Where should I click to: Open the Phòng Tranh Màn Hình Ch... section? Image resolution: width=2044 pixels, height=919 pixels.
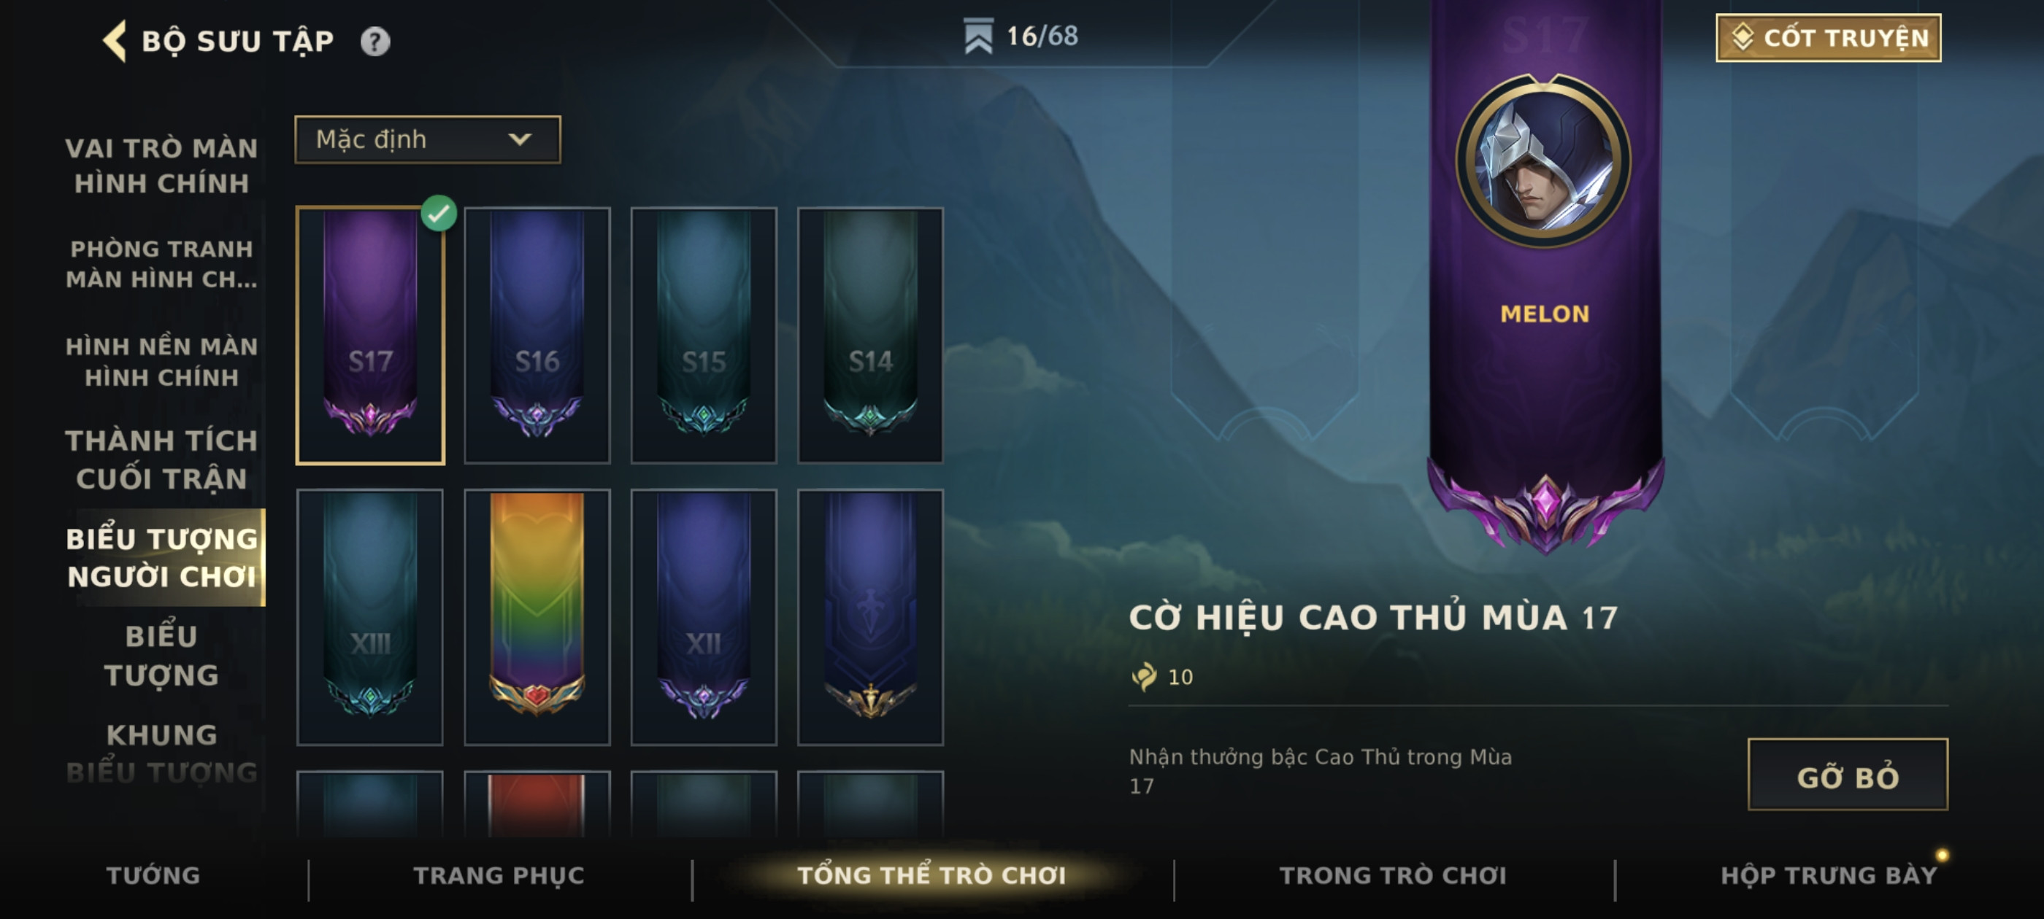(162, 264)
